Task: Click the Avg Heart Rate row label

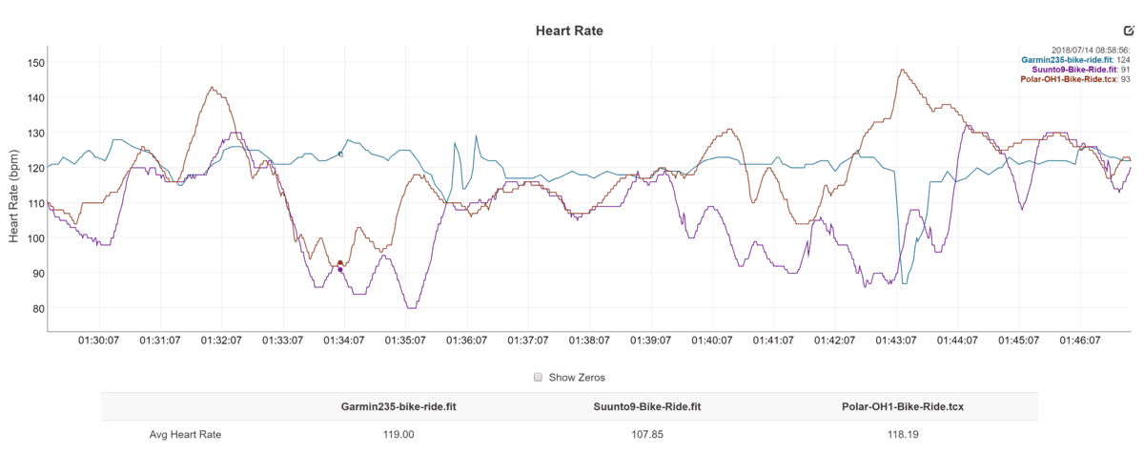Action: pyautogui.click(x=185, y=435)
